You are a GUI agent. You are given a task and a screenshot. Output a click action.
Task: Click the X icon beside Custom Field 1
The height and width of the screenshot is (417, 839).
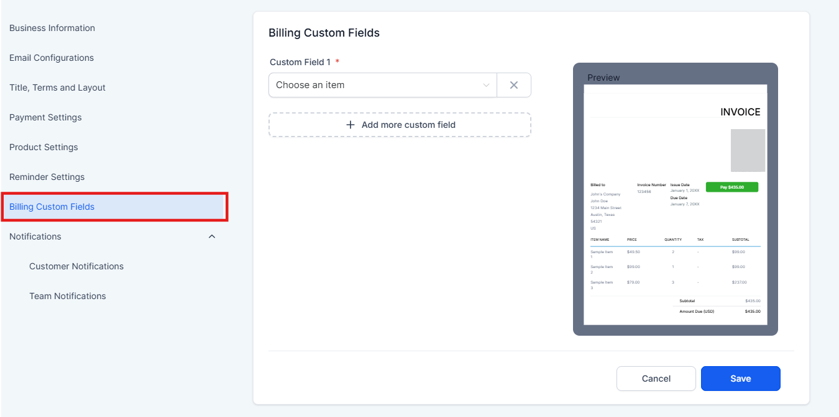coord(514,85)
